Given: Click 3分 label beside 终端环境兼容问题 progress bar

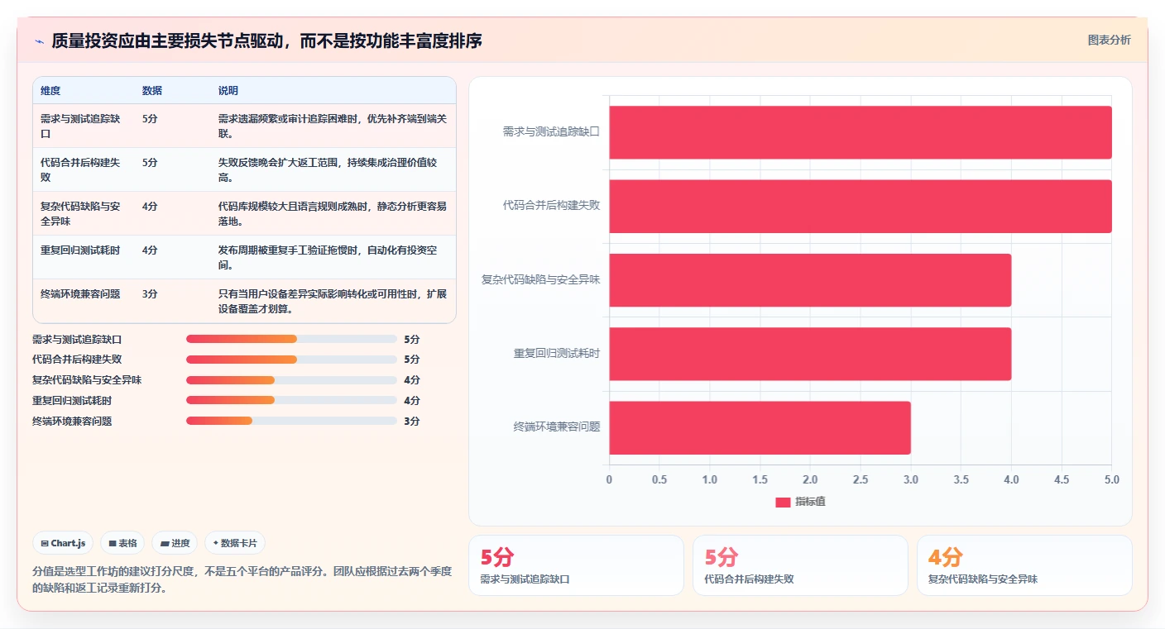Looking at the screenshot, I should tap(412, 421).
